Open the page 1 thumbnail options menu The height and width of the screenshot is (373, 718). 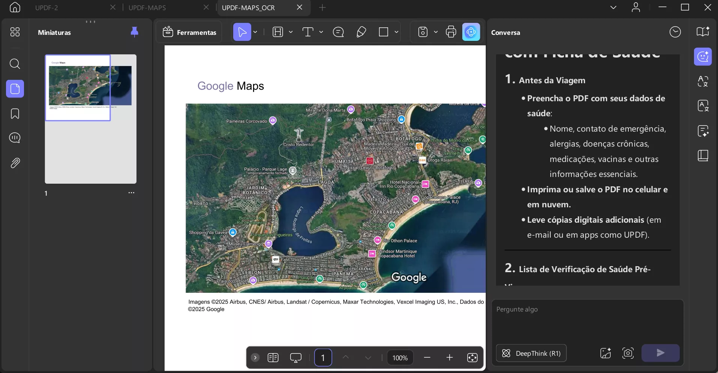131,193
